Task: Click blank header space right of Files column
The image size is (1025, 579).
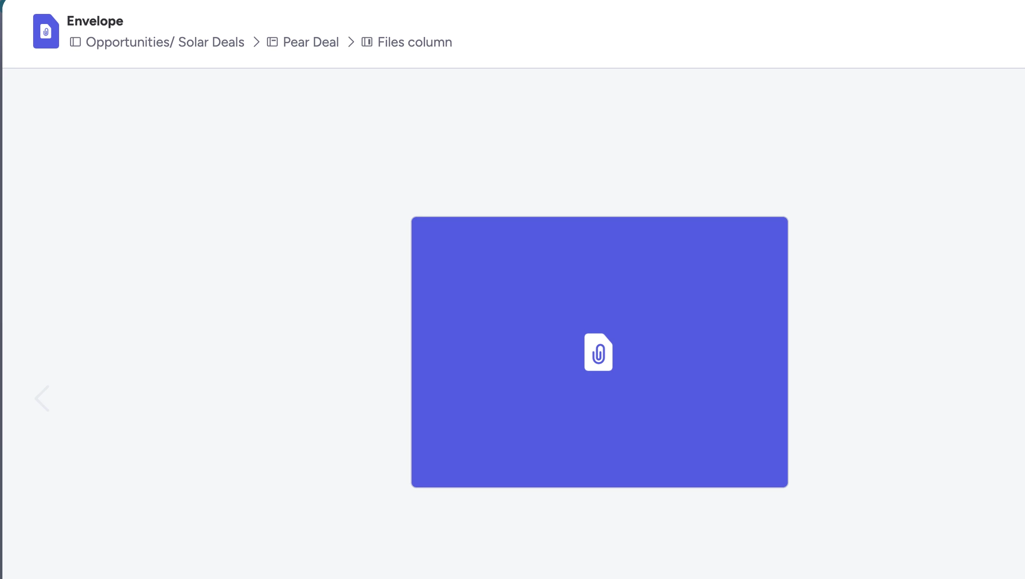Action: pyautogui.click(x=720, y=34)
